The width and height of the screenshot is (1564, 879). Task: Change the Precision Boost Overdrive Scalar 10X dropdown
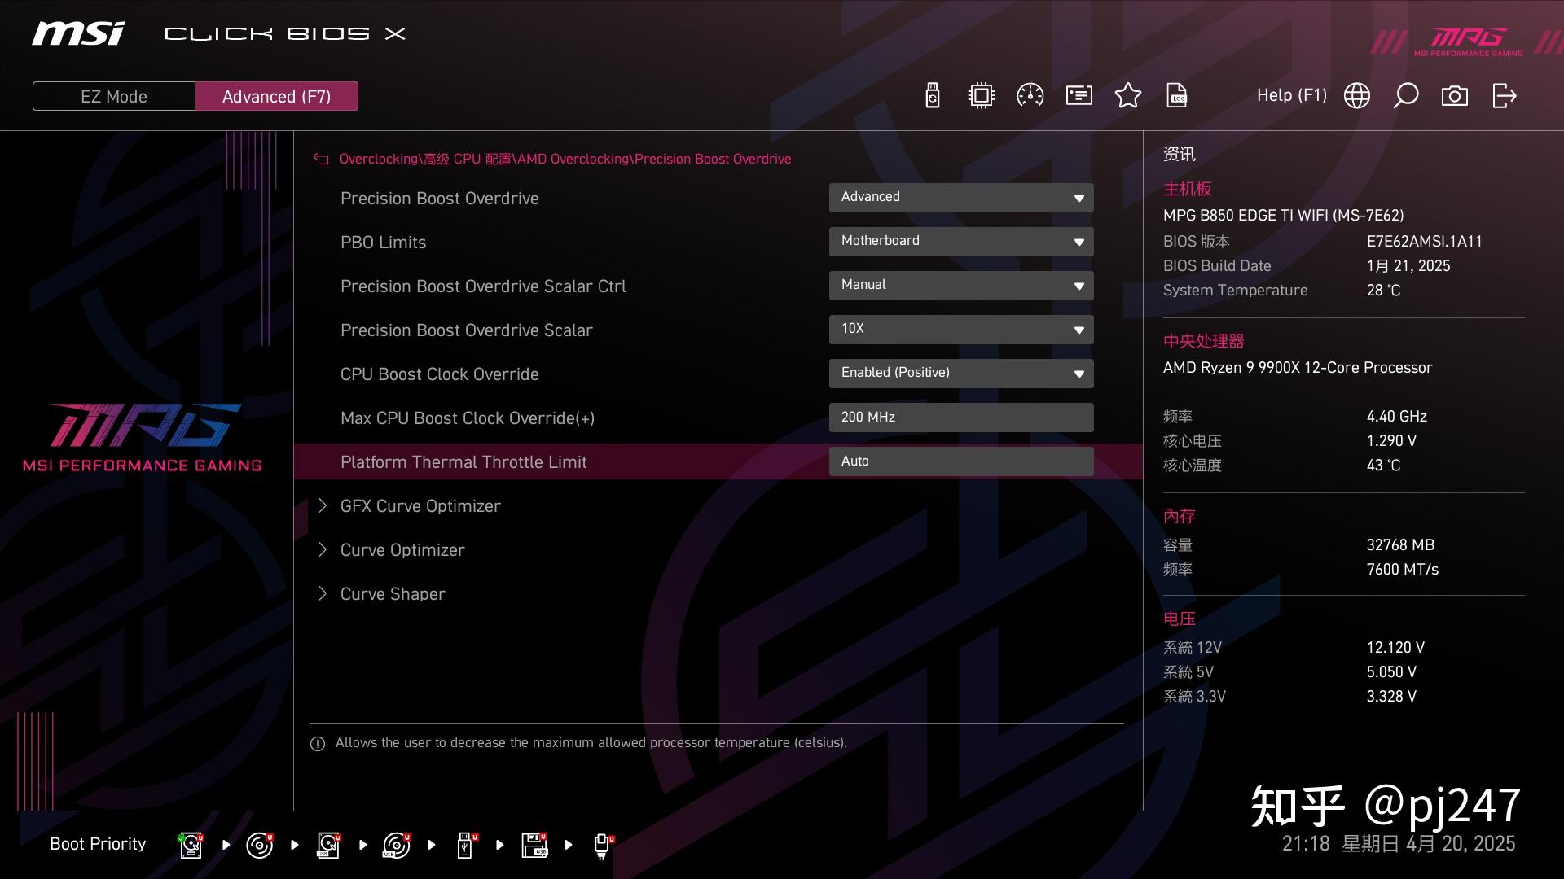(960, 330)
